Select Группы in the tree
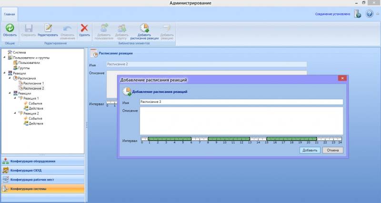 (24, 68)
